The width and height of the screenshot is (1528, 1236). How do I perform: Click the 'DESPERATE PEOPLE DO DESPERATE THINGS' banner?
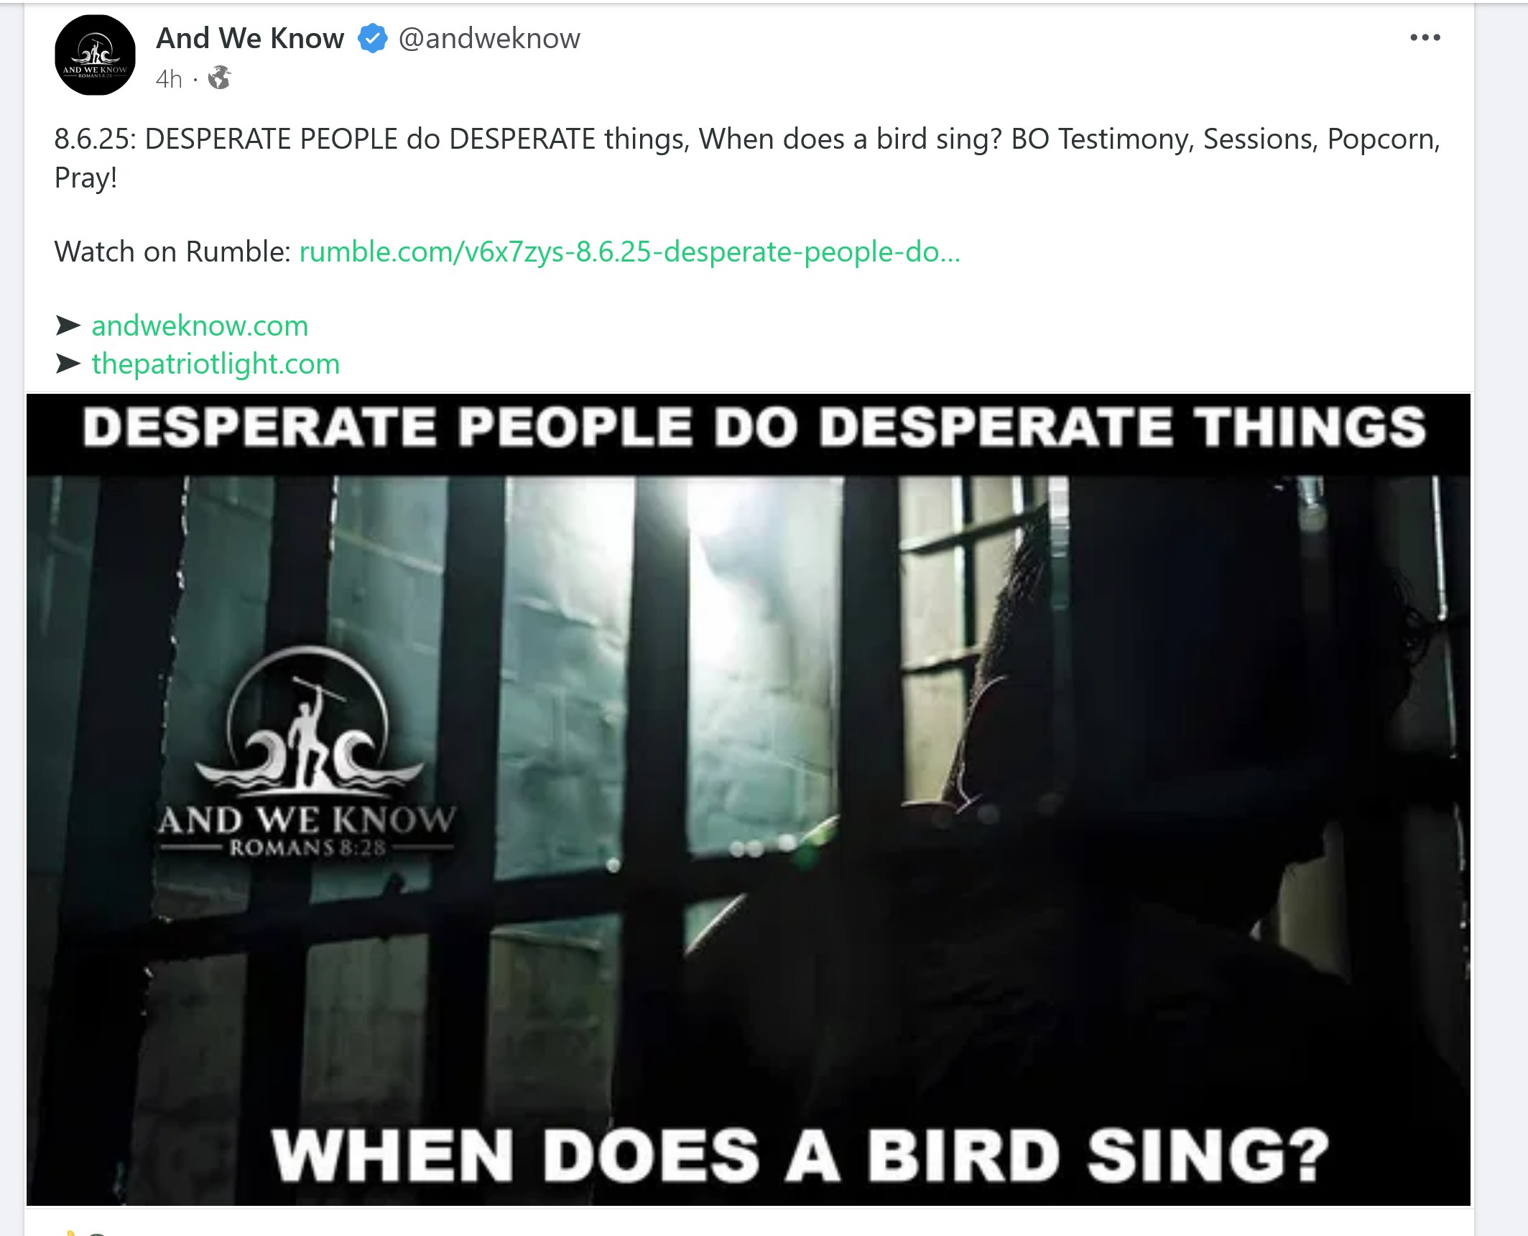pyautogui.click(x=754, y=427)
